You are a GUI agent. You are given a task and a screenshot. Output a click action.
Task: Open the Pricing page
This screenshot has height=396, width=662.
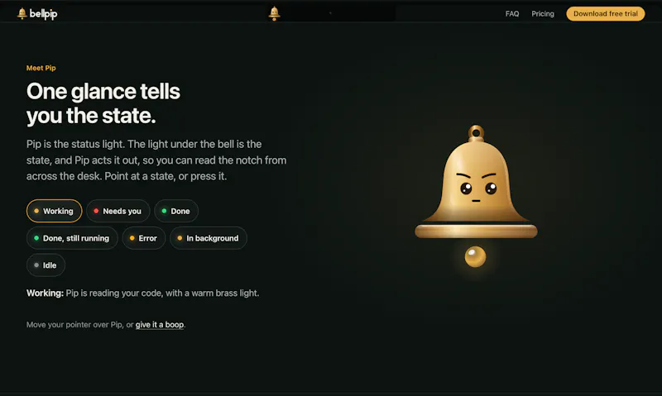pos(543,14)
